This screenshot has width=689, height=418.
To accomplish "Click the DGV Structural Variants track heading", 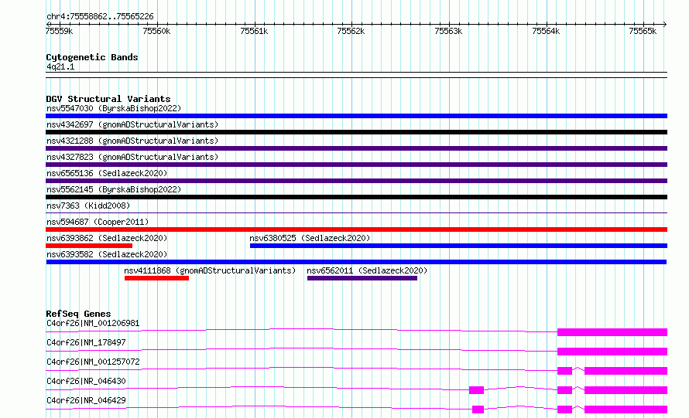I will [108, 99].
